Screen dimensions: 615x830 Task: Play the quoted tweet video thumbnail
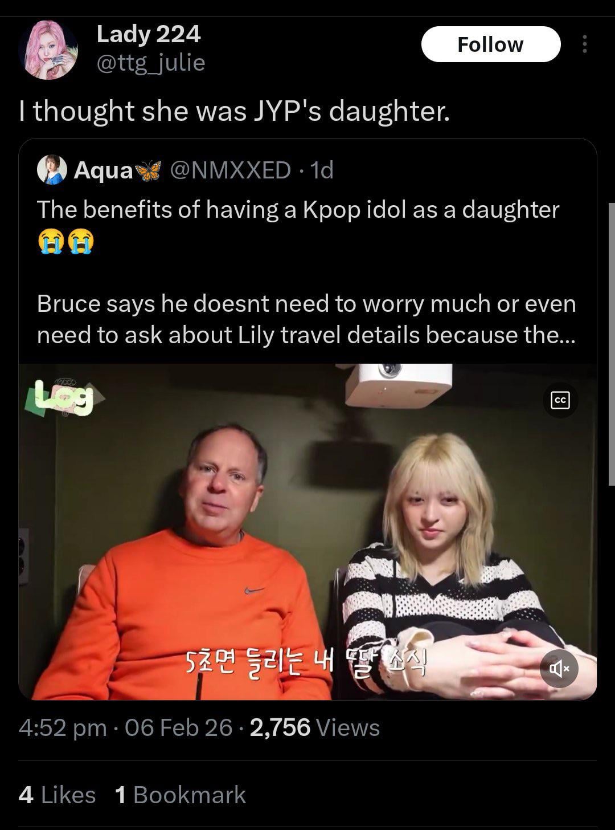coord(307,531)
